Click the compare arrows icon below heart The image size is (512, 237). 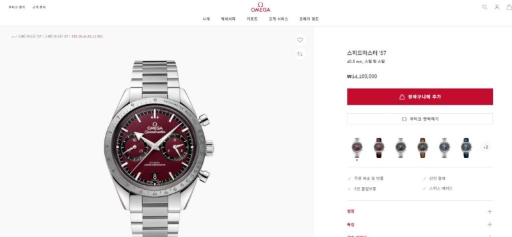pyautogui.click(x=300, y=54)
